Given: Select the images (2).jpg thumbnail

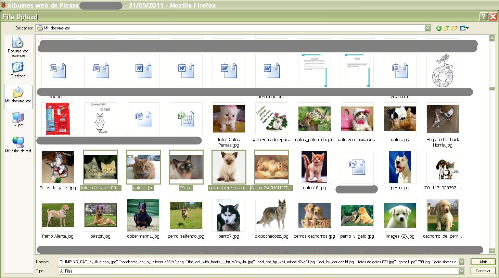Looking at the screenshot, I should [400, 215].
